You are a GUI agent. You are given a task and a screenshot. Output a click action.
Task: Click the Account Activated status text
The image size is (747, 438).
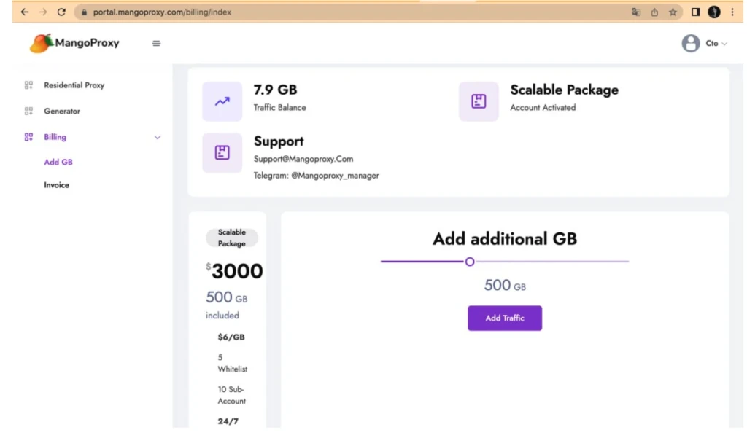[x=543, y=108]
